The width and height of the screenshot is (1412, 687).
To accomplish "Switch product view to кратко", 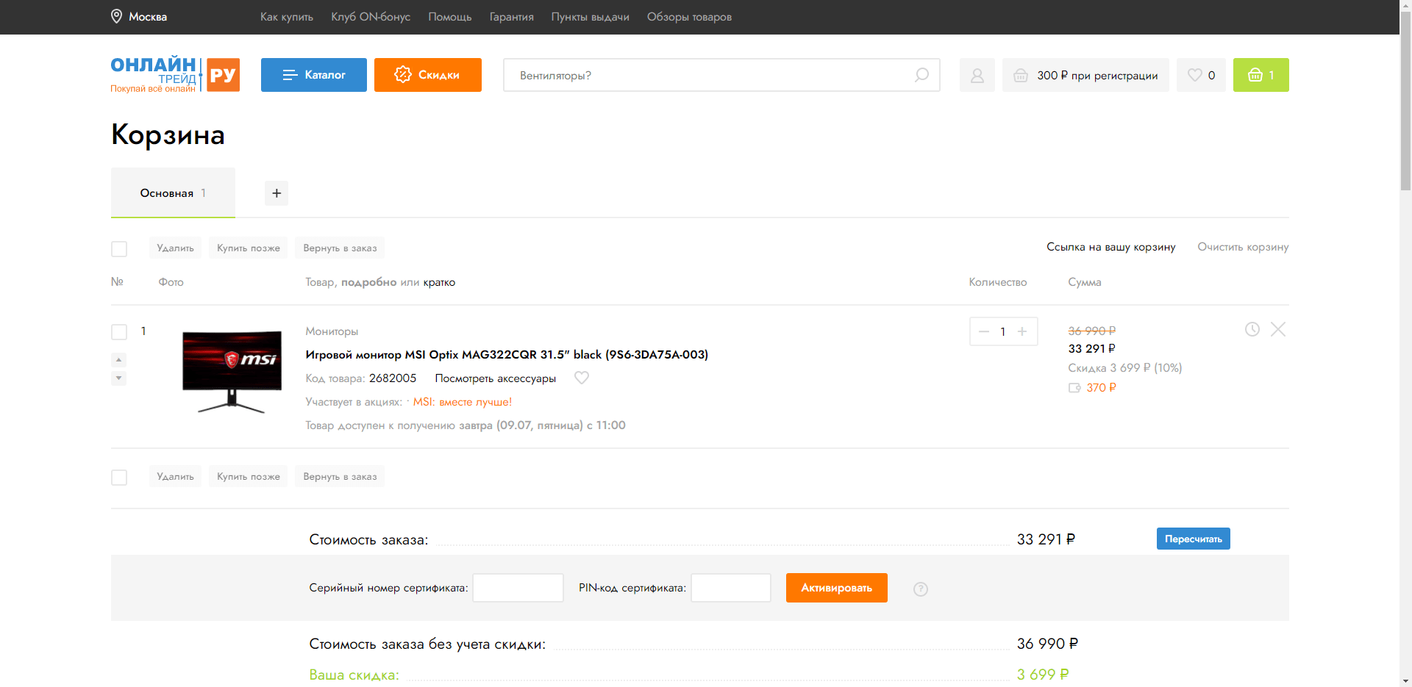I will 439,282.
